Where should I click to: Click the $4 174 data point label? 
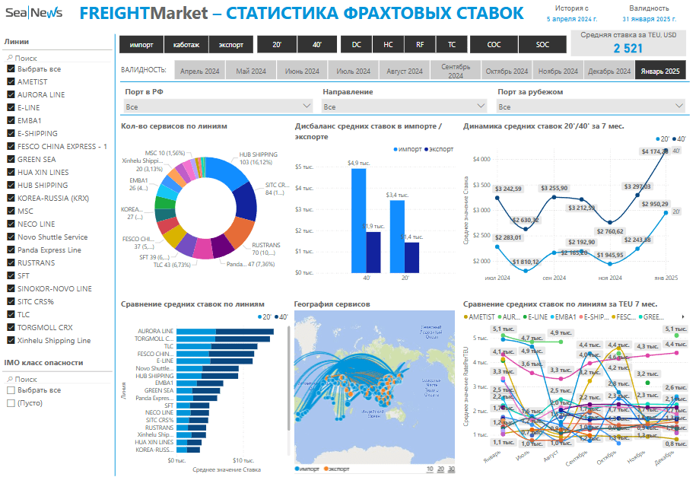[654, 151]
